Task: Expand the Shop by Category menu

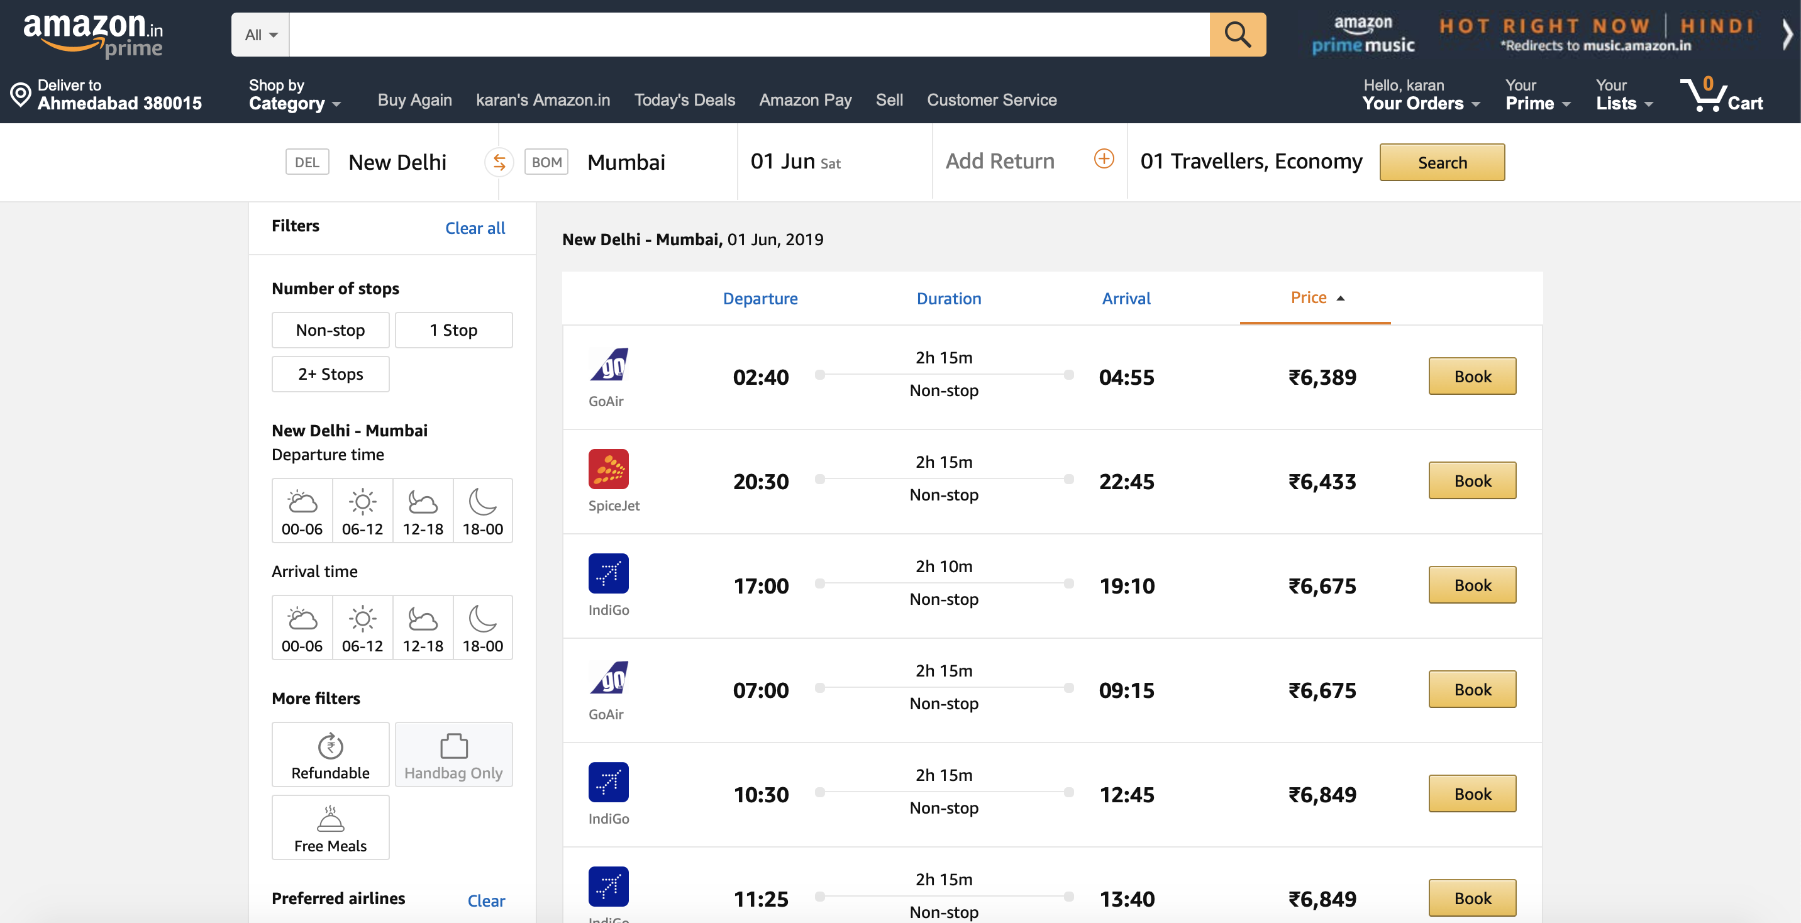Action: [x=294, y=94]
